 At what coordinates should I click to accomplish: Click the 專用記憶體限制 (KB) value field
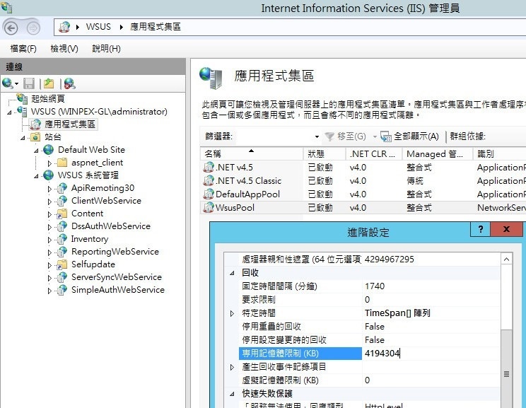[431, 354]
